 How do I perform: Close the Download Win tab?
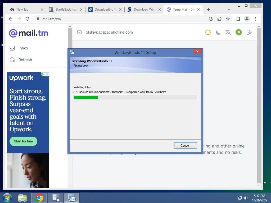click(160, 10)
